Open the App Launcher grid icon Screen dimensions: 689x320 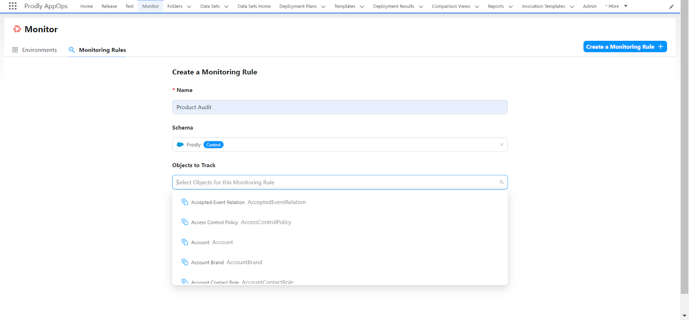(12, 6)
